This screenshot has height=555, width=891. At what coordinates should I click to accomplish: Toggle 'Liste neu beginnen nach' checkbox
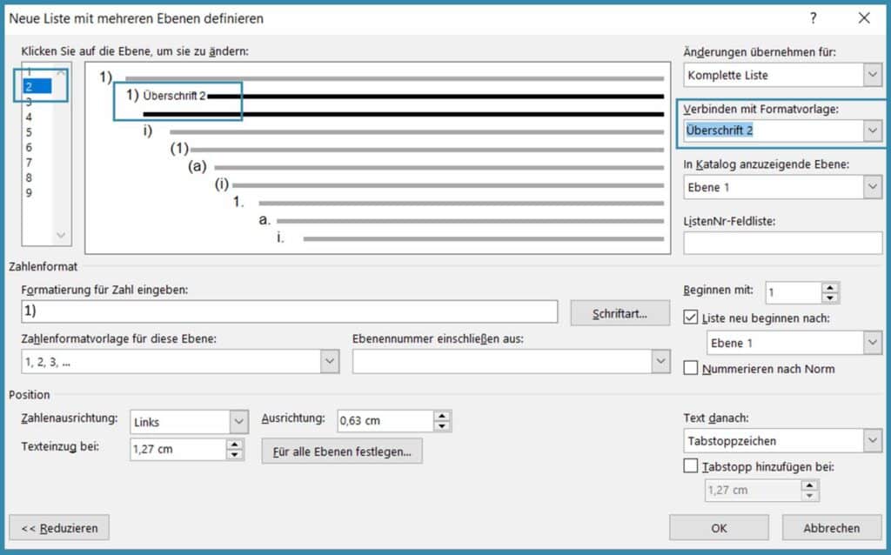(x=692, y=318)
